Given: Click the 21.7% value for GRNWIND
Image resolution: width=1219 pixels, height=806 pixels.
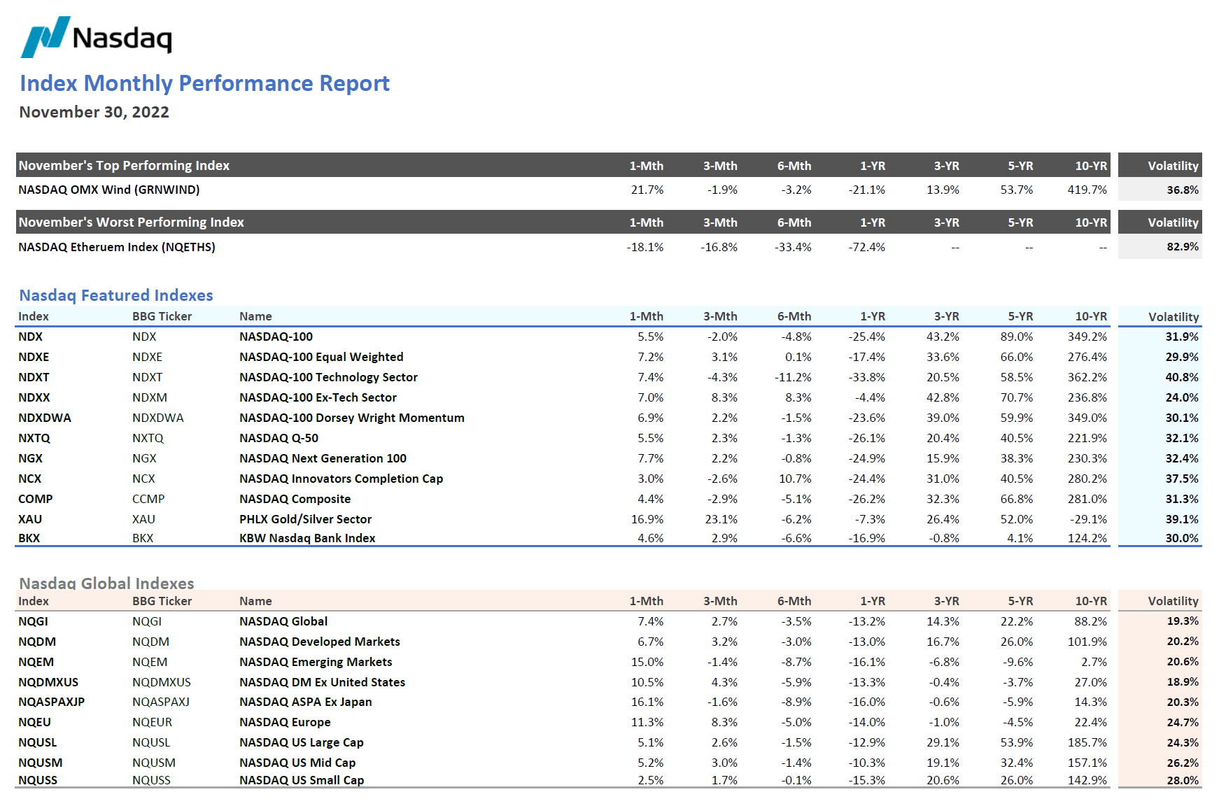Looking at the screenshot, I should [647, 190].
